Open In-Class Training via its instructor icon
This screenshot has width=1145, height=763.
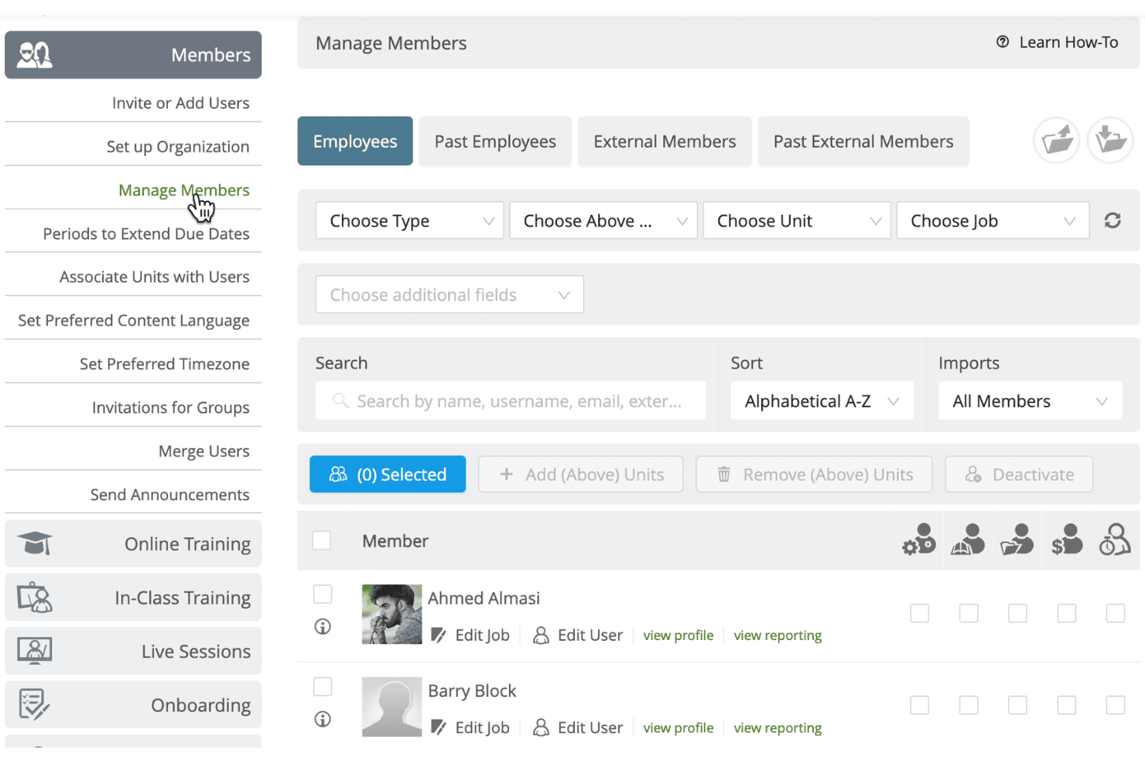pos(35,598)
